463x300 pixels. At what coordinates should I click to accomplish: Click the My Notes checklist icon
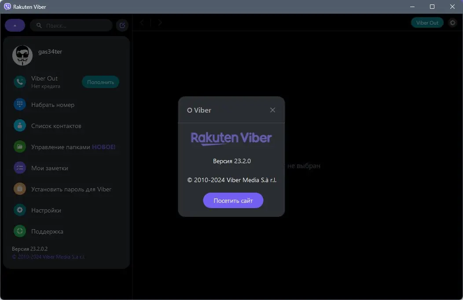click(x=20, y=168)
